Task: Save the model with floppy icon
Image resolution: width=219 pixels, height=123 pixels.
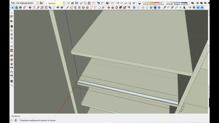Action: [76, 3]
